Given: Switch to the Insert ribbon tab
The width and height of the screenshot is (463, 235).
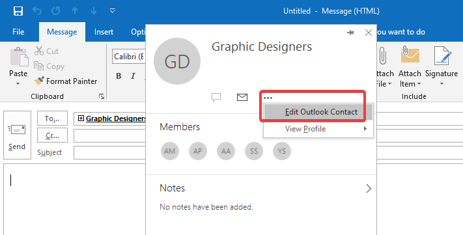Looking at the screenshot, I should 104,32.
